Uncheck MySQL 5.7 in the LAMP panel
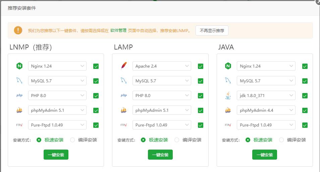320x172 pixels. click(201, 81)
